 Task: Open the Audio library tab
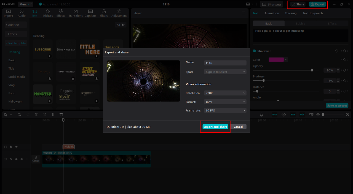(x=22, y=13)
